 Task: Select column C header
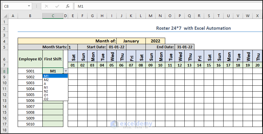point(53,16)
